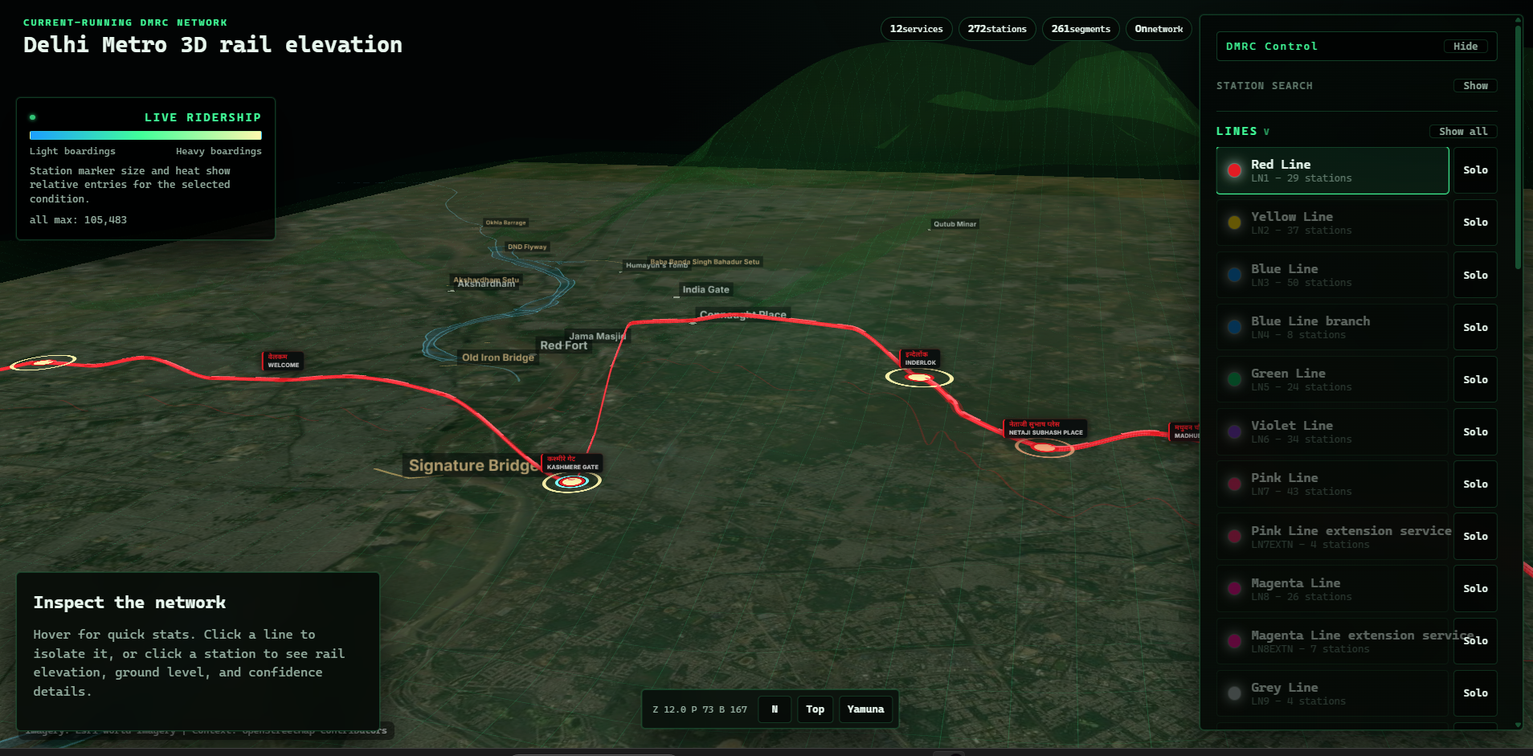Open the Violet Line row
1533x756 pixels.
click(x=1332, y=431)
